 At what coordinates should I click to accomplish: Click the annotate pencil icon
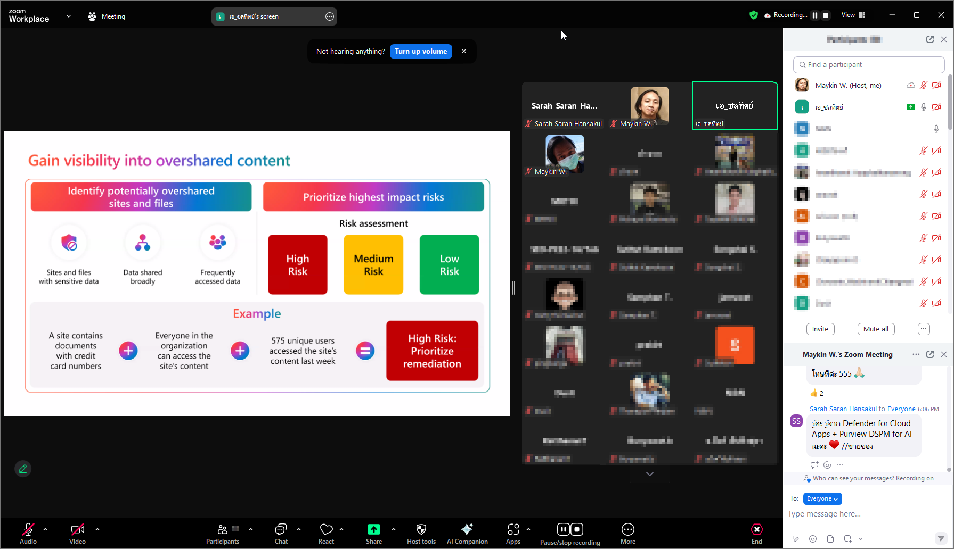pyautogui.click(x=23, y=469)
